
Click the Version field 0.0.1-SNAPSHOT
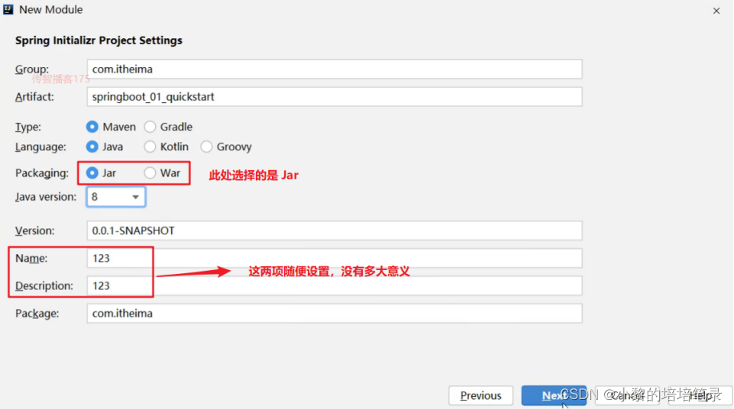coord(335,230)
